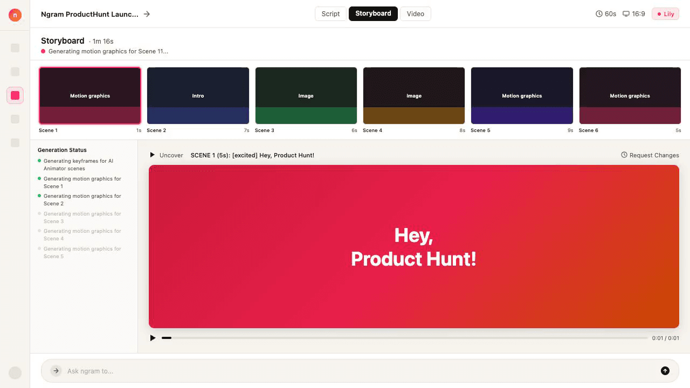
Task: Click the 9s duration of Scene 5
Action: 570,130
